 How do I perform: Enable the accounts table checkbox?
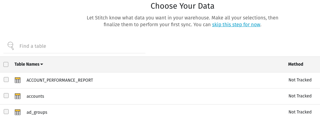click(6, 96)
